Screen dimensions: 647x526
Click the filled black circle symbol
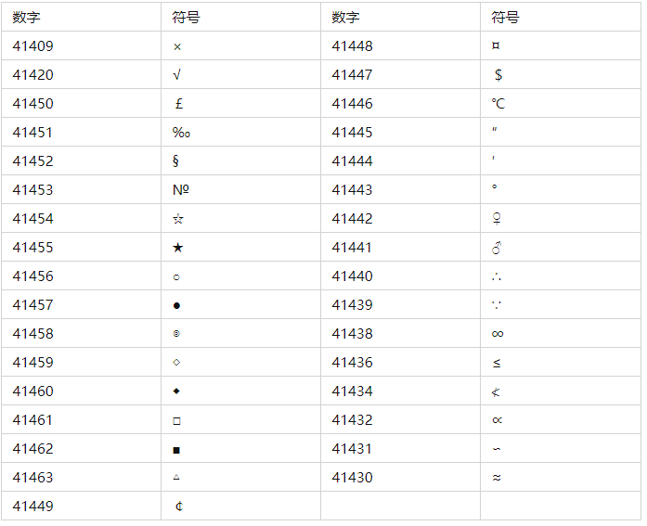(176, 305)
